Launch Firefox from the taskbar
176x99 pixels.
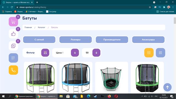click(109, 96)
